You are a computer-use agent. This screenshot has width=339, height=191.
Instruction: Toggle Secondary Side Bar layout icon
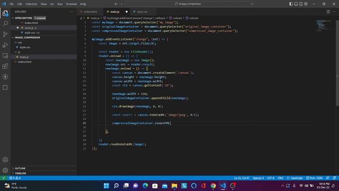click(301, 4)
